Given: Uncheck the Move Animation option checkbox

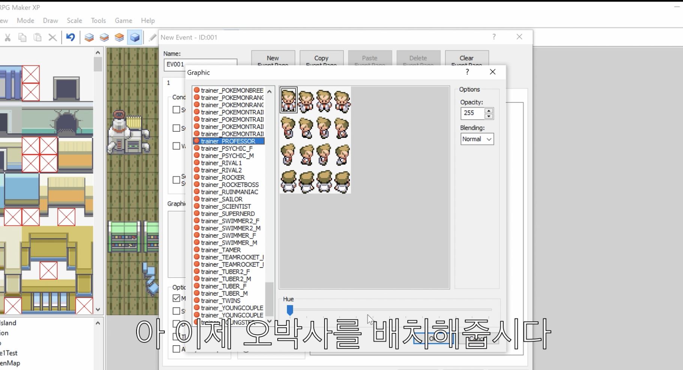Looking at the screenshot, I should [x=176, y=298].
